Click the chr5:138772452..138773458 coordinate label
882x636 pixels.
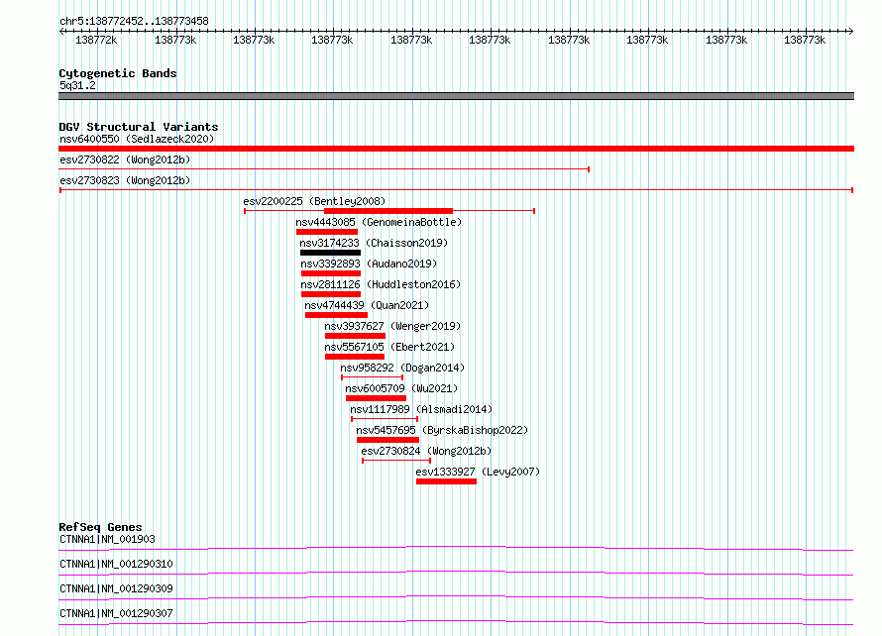pyautogui.click(x=134, y=21)
